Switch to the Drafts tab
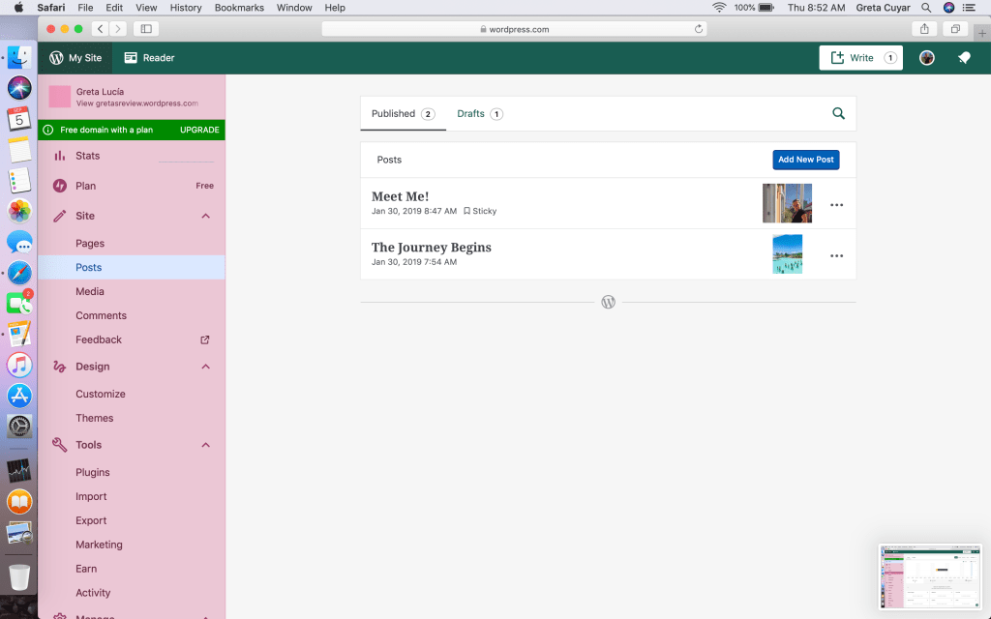The width and height of the screenshot is (991, 619). (479, 114)
